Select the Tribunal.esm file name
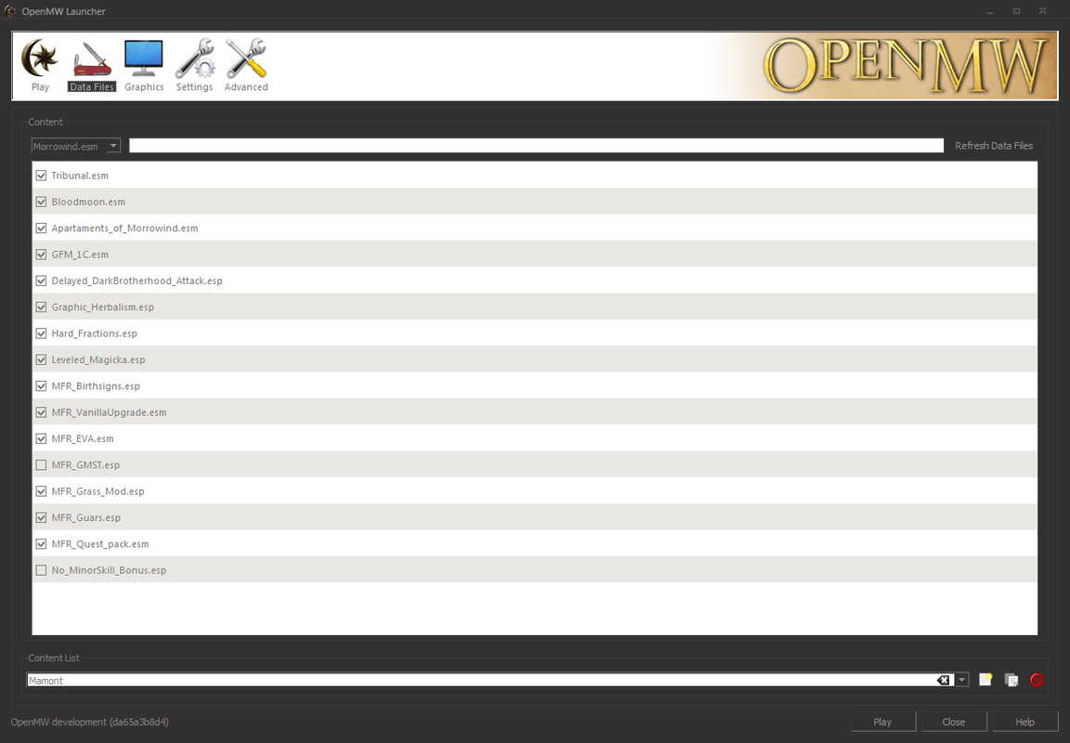 (x=80, y=176)
